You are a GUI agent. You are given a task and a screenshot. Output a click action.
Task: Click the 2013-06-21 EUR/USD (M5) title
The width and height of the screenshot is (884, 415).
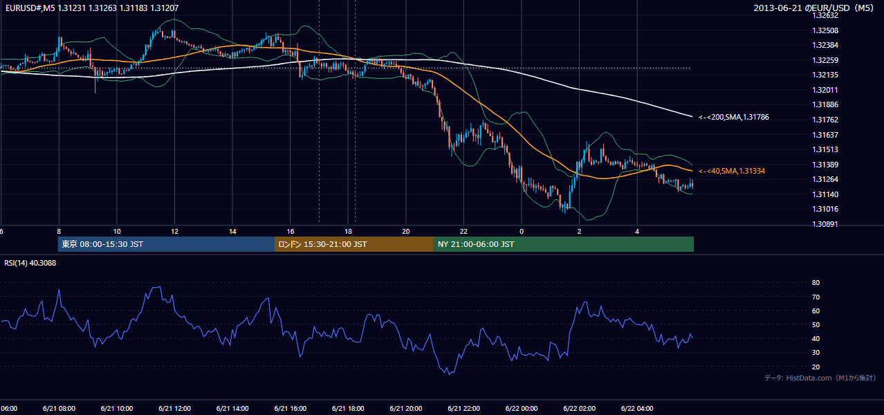[815, 8]
